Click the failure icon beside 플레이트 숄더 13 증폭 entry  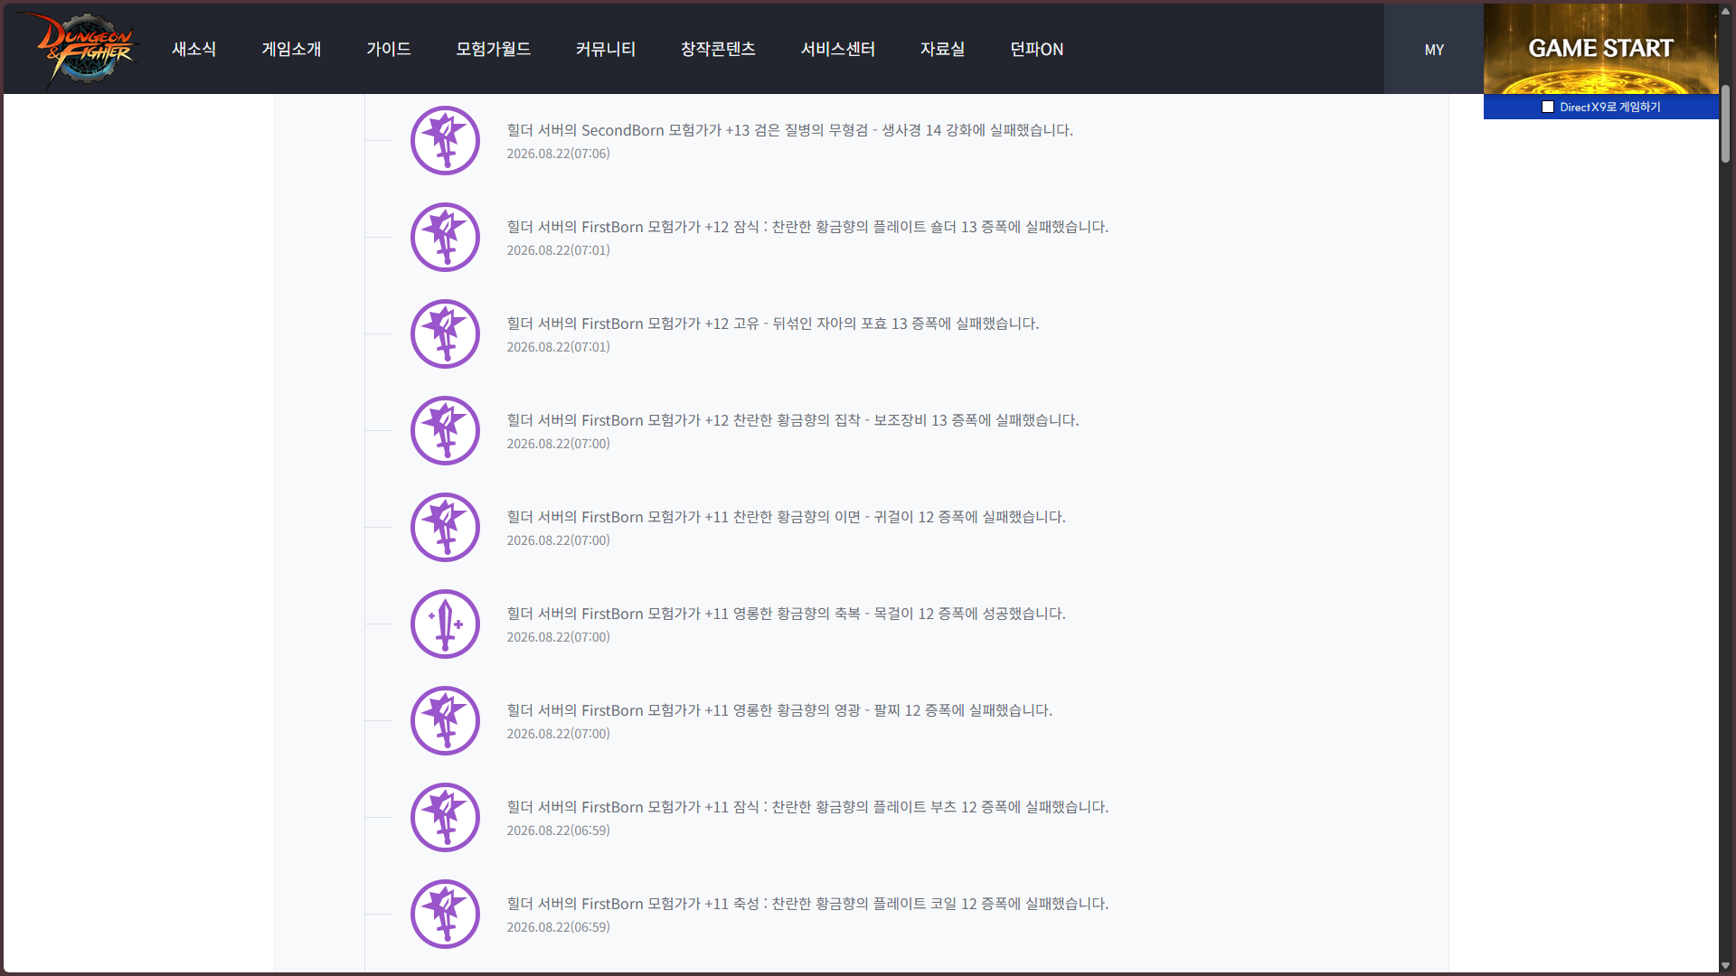445,237
